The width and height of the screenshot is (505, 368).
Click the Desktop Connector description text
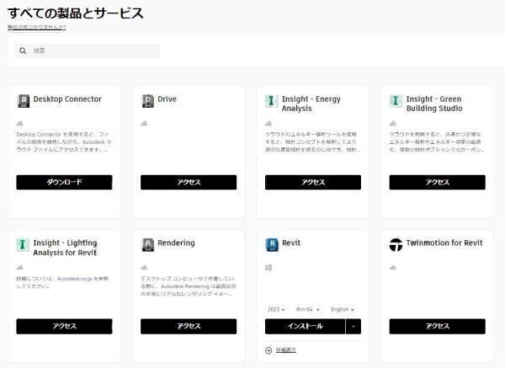click(64, 141)
